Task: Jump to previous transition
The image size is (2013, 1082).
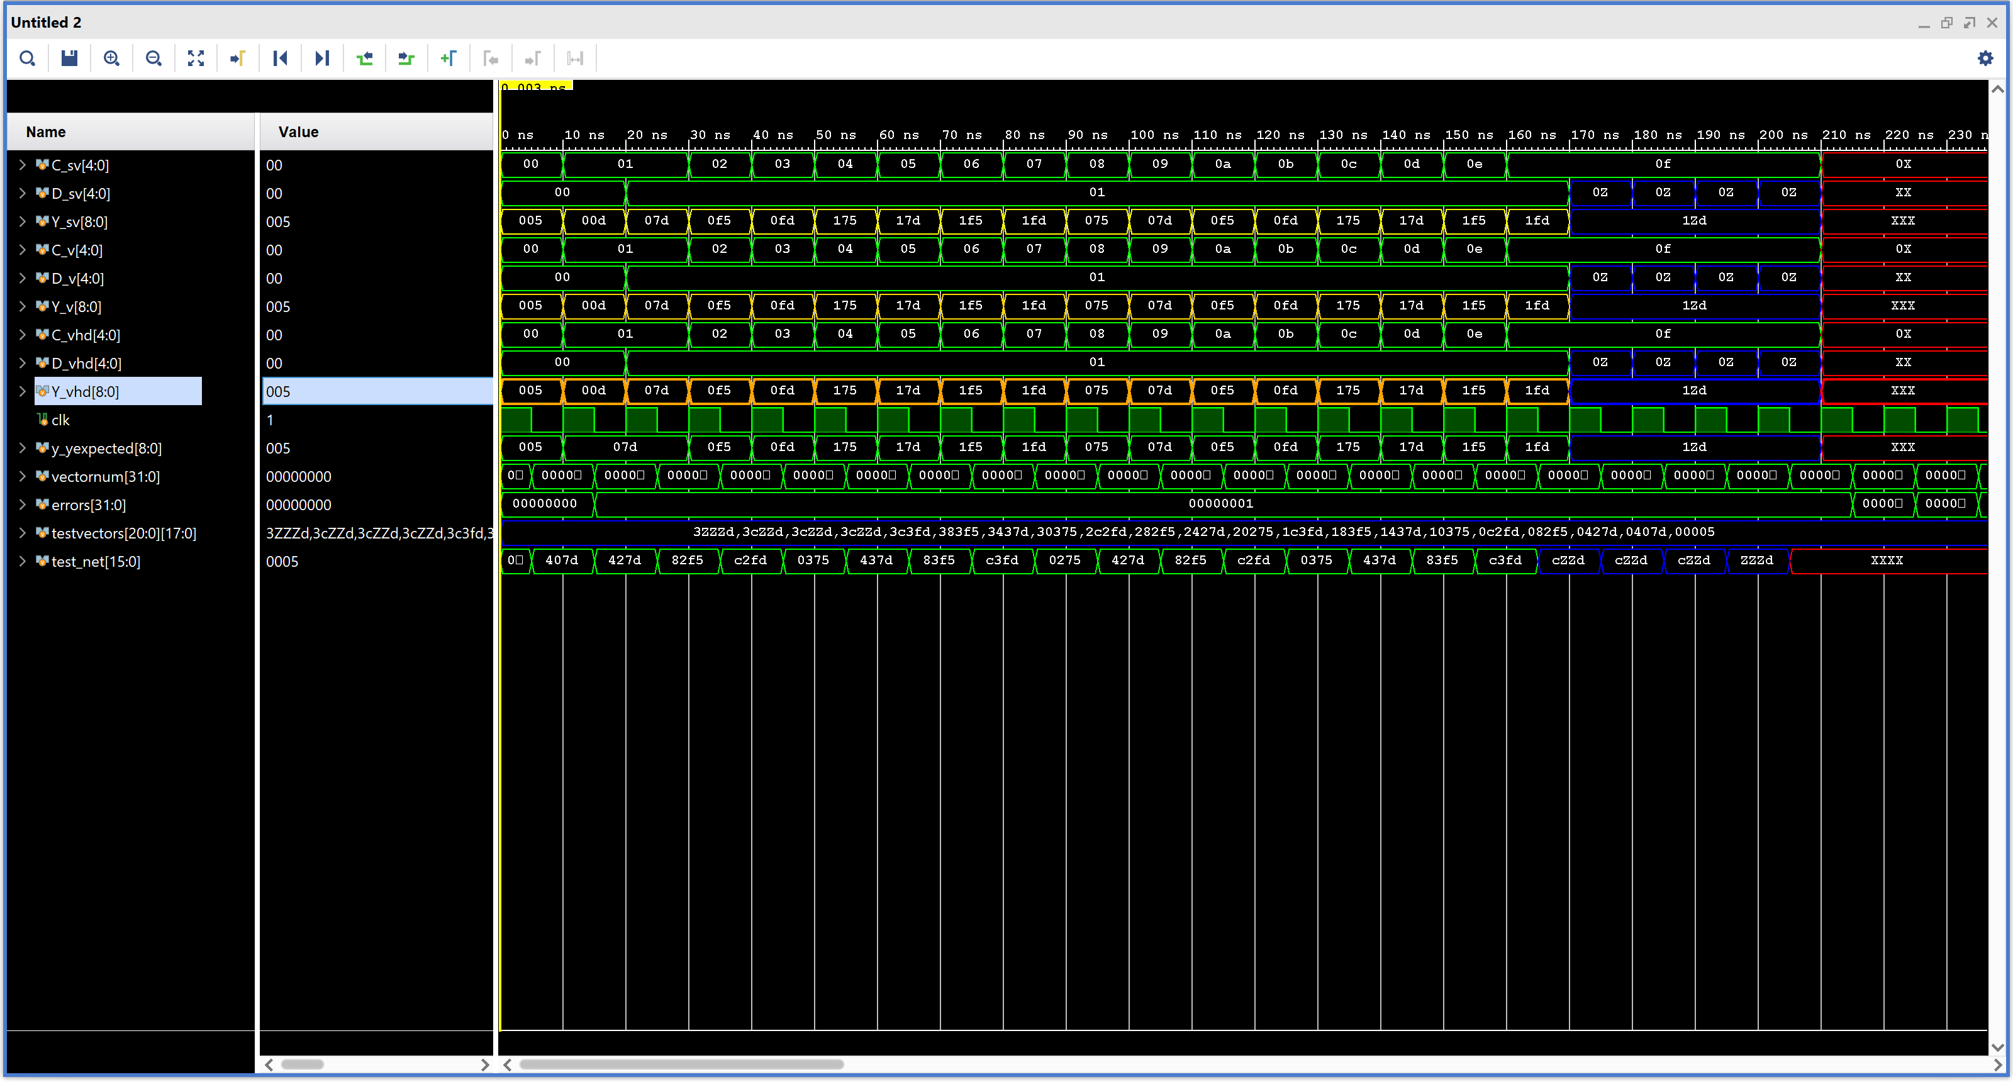Action: pyautogui.click(x=364, y=59)
